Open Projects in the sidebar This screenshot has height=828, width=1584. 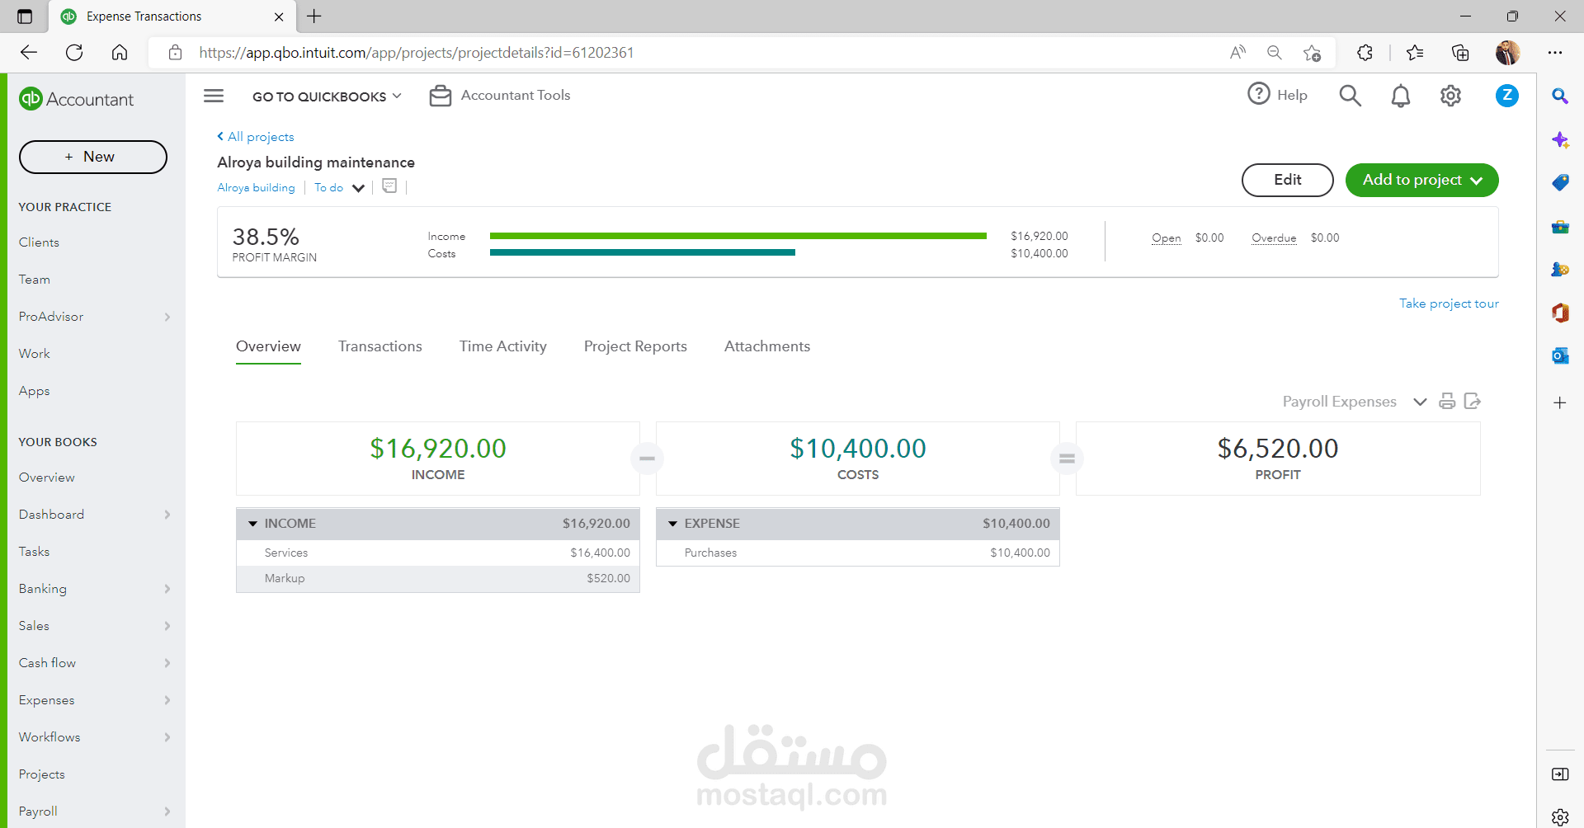41,774
